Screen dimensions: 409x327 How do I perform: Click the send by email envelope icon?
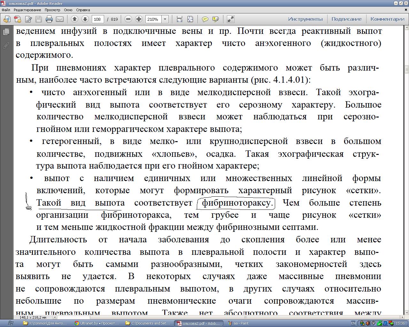tap(60, 19)
